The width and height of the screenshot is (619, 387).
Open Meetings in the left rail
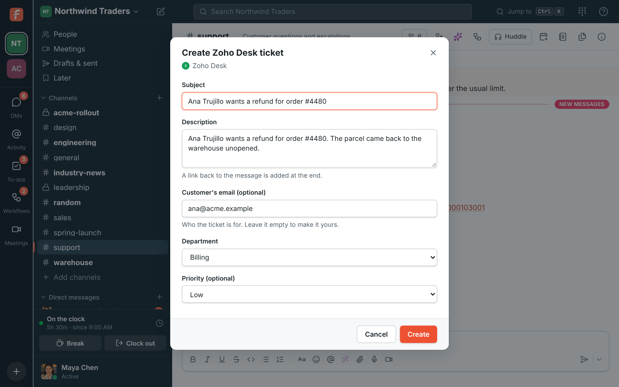tap(16, 235)
